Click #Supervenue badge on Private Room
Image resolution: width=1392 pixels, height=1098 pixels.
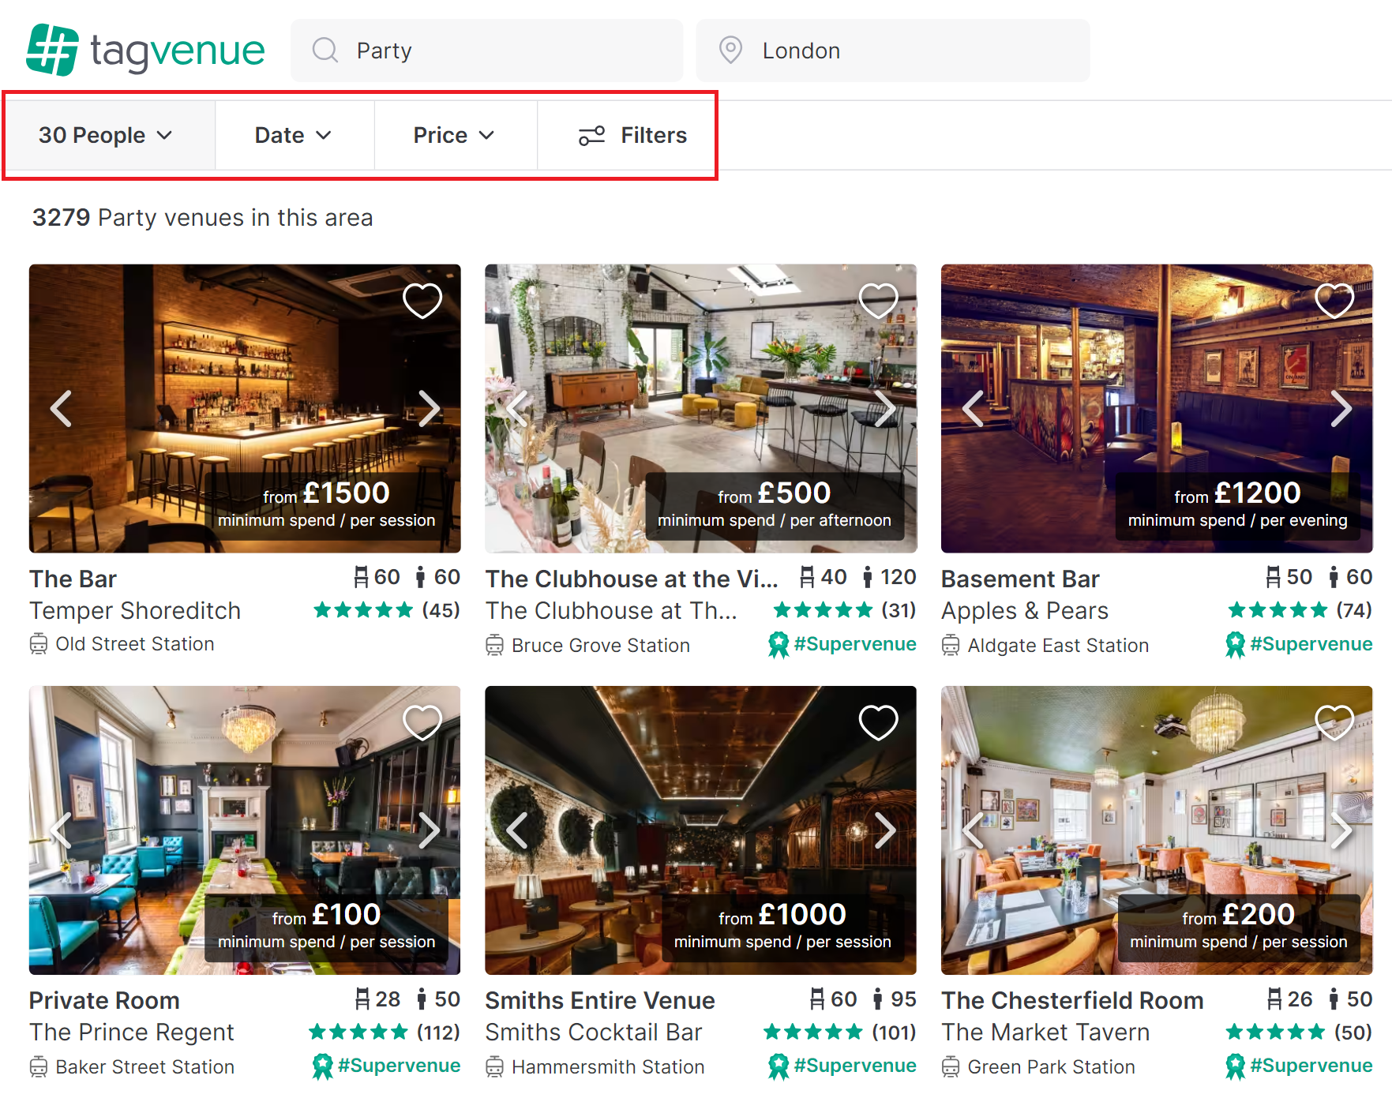tap(386, 1066)
